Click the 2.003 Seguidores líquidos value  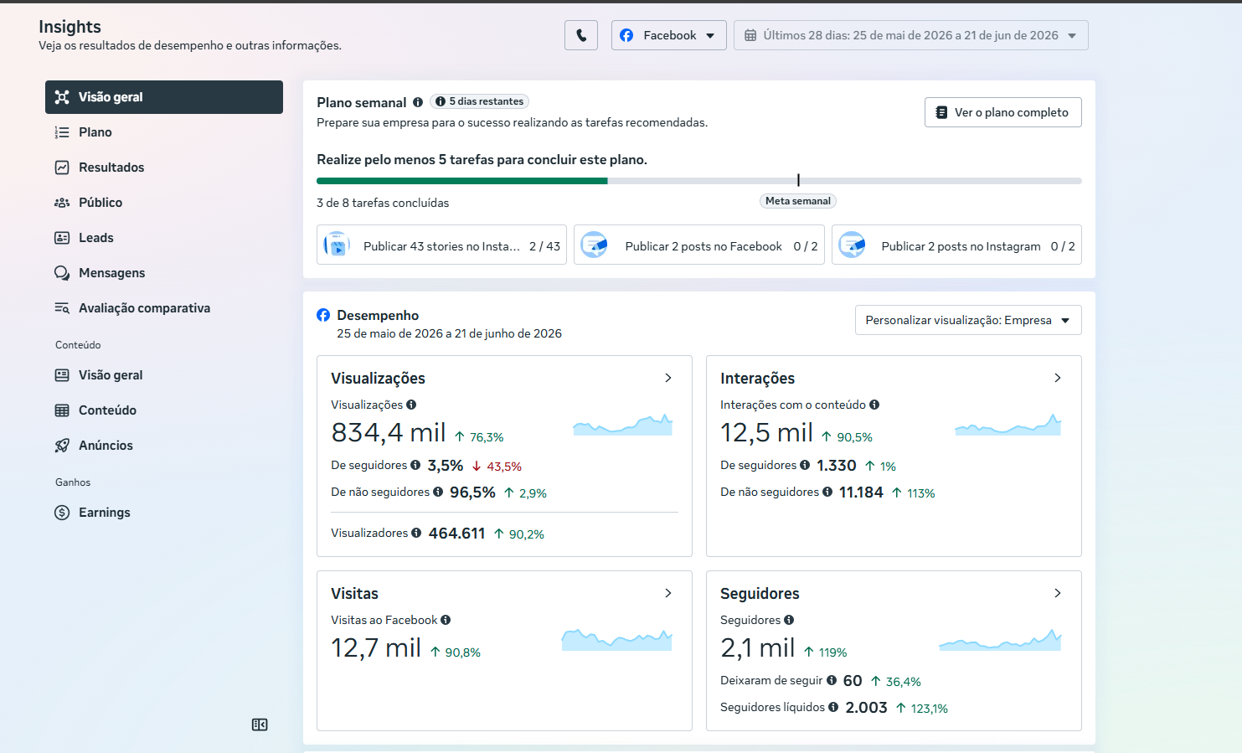(866, 707)
